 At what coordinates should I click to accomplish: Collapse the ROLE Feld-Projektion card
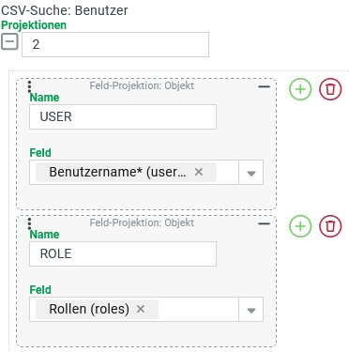[264, 223]
